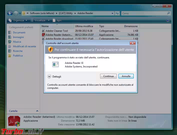The height and width of the screenshot is (135, 177).
Task: Click the UAC shield warning icon
Action: pos(50,49)
